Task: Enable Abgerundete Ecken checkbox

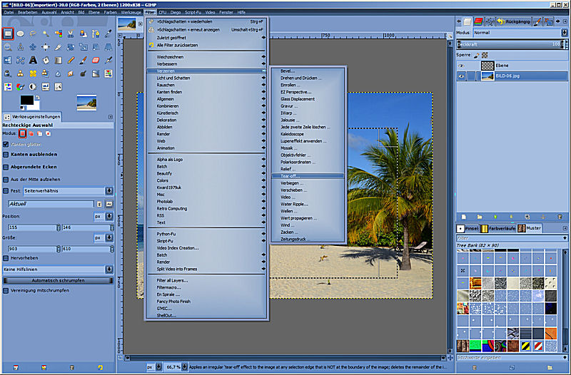Action: point(6,167)
